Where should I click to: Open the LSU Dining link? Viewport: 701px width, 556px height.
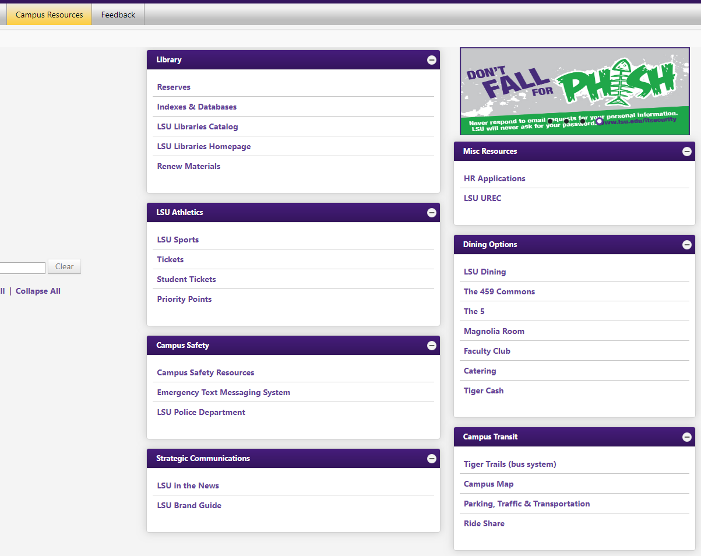coord(485,272)
